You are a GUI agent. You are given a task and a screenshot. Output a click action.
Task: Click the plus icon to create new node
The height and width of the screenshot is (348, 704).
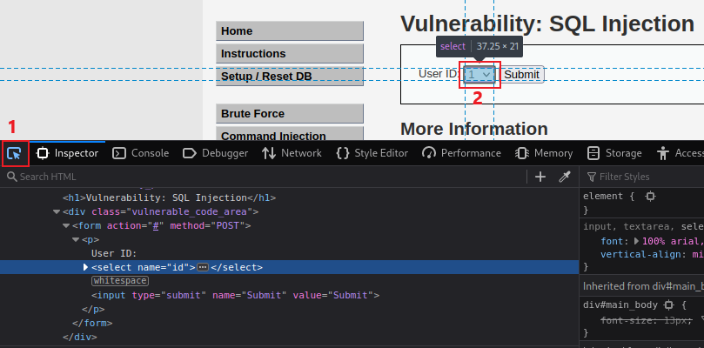(x=540, y=177)
